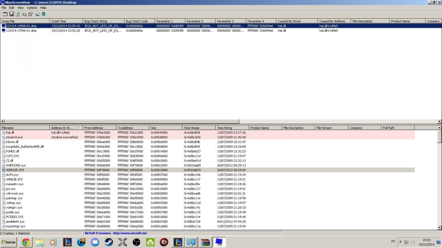Select the CLFS.SYS driver row
The image size is (442, 248).
pos(207,156)
